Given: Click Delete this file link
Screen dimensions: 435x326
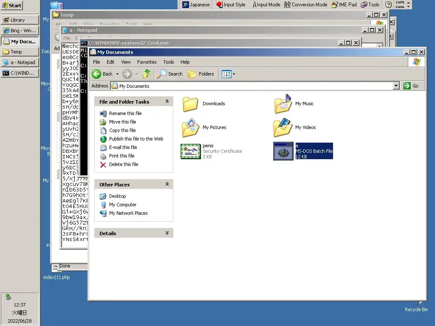Looking at the screenshot, I should coord(124,164).
